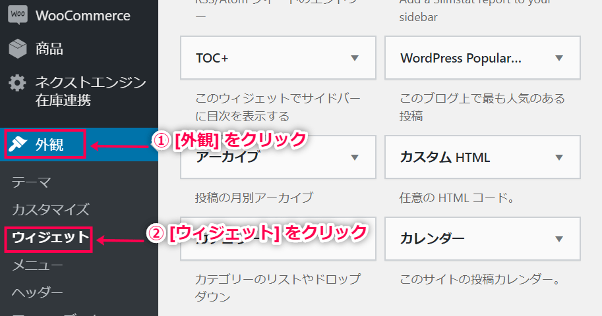Go to テーマ submenu
The height and width of the screenshot is (316, 602).
(32, 182)
